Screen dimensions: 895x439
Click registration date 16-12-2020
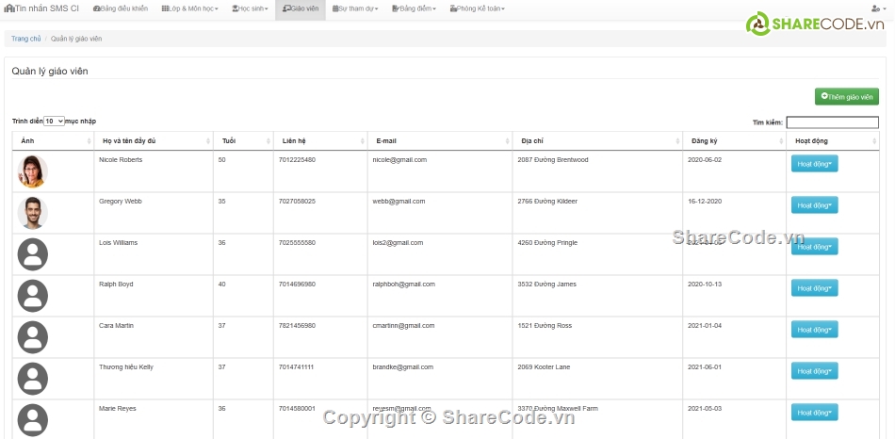tap(705, 202)
